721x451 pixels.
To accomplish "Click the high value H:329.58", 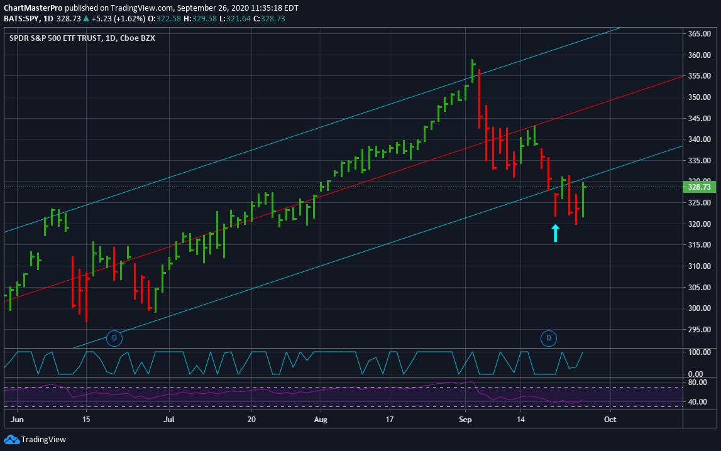I will [201, 19].
